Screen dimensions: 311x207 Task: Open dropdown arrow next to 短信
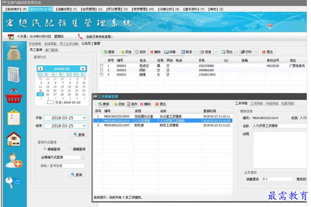pos(216,52)
